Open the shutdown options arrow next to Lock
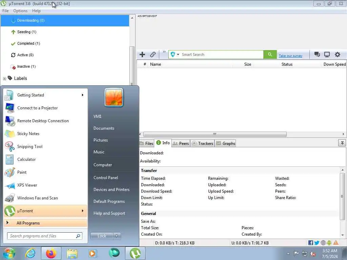 [x=117, y=236]
